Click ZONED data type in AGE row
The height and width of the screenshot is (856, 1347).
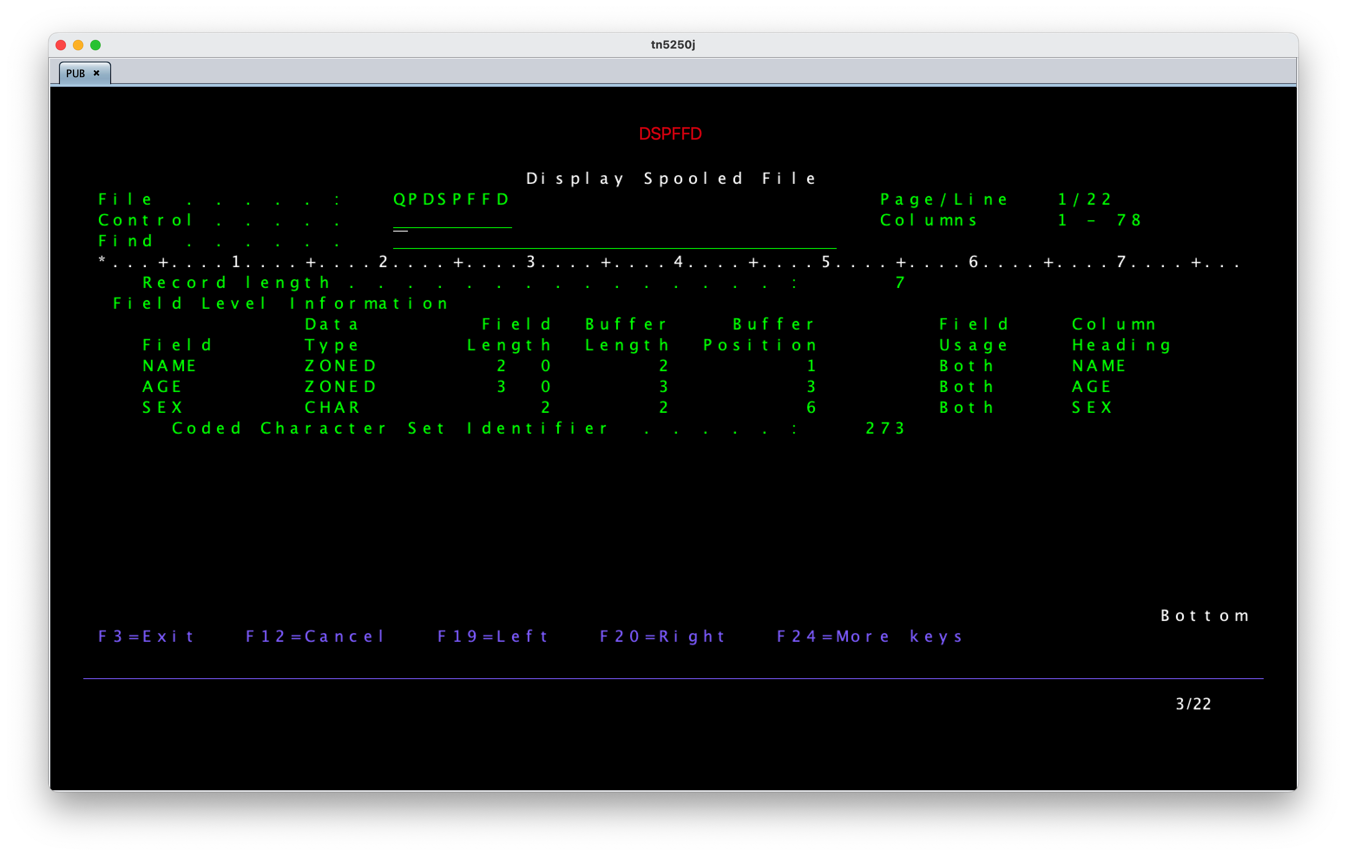(x=341, y=387)
